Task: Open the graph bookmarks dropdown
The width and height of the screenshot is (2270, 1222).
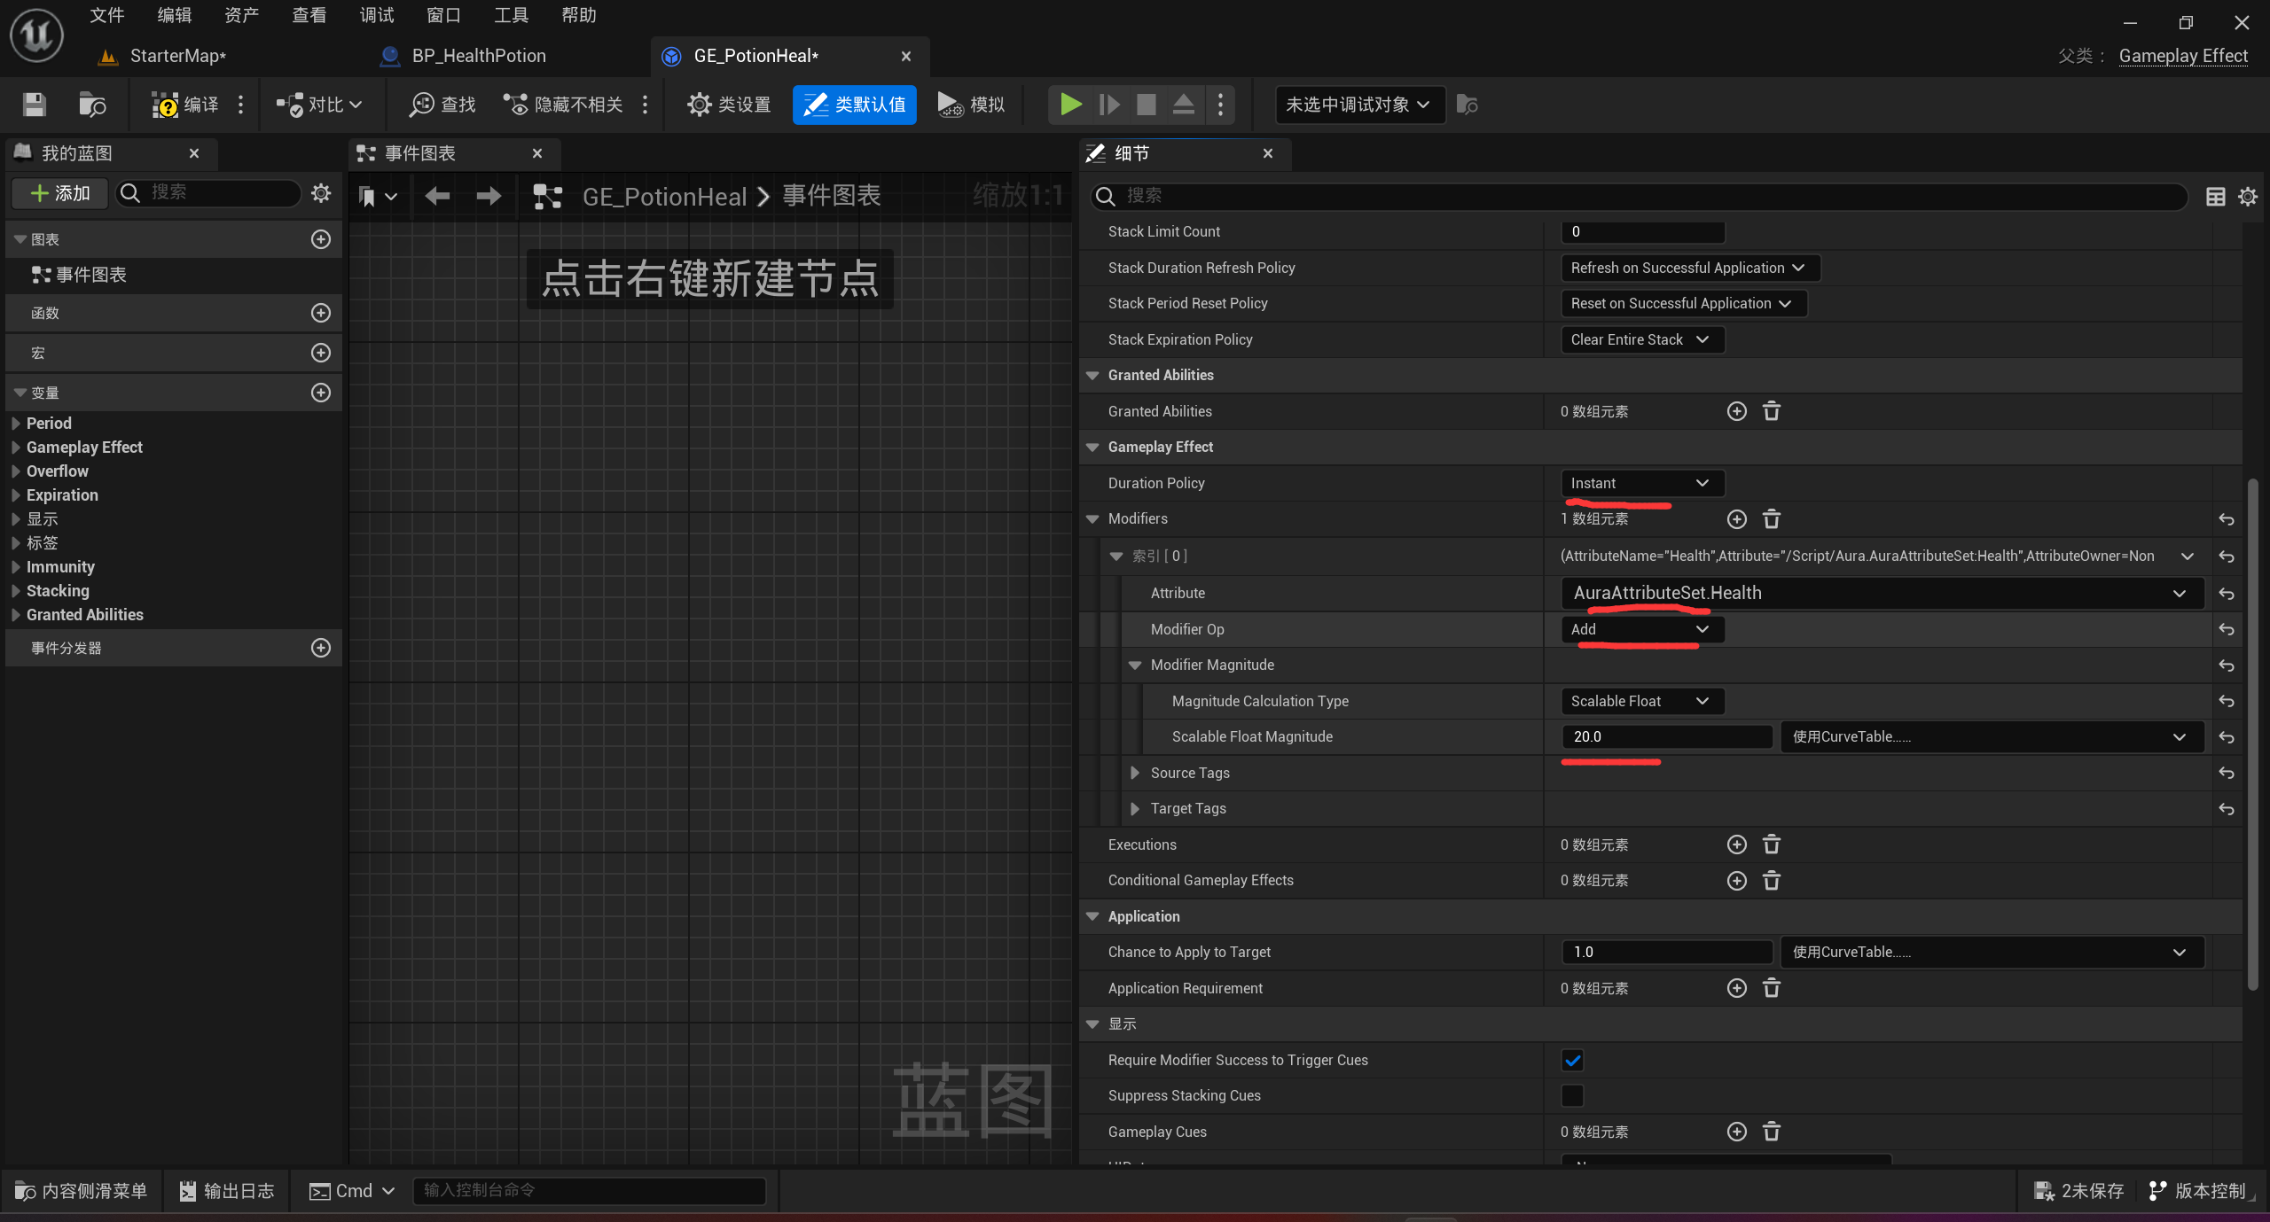Action: [377, 196]
